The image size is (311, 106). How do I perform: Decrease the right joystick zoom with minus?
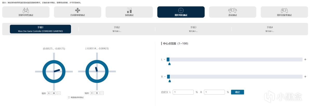tap(102, 93)
